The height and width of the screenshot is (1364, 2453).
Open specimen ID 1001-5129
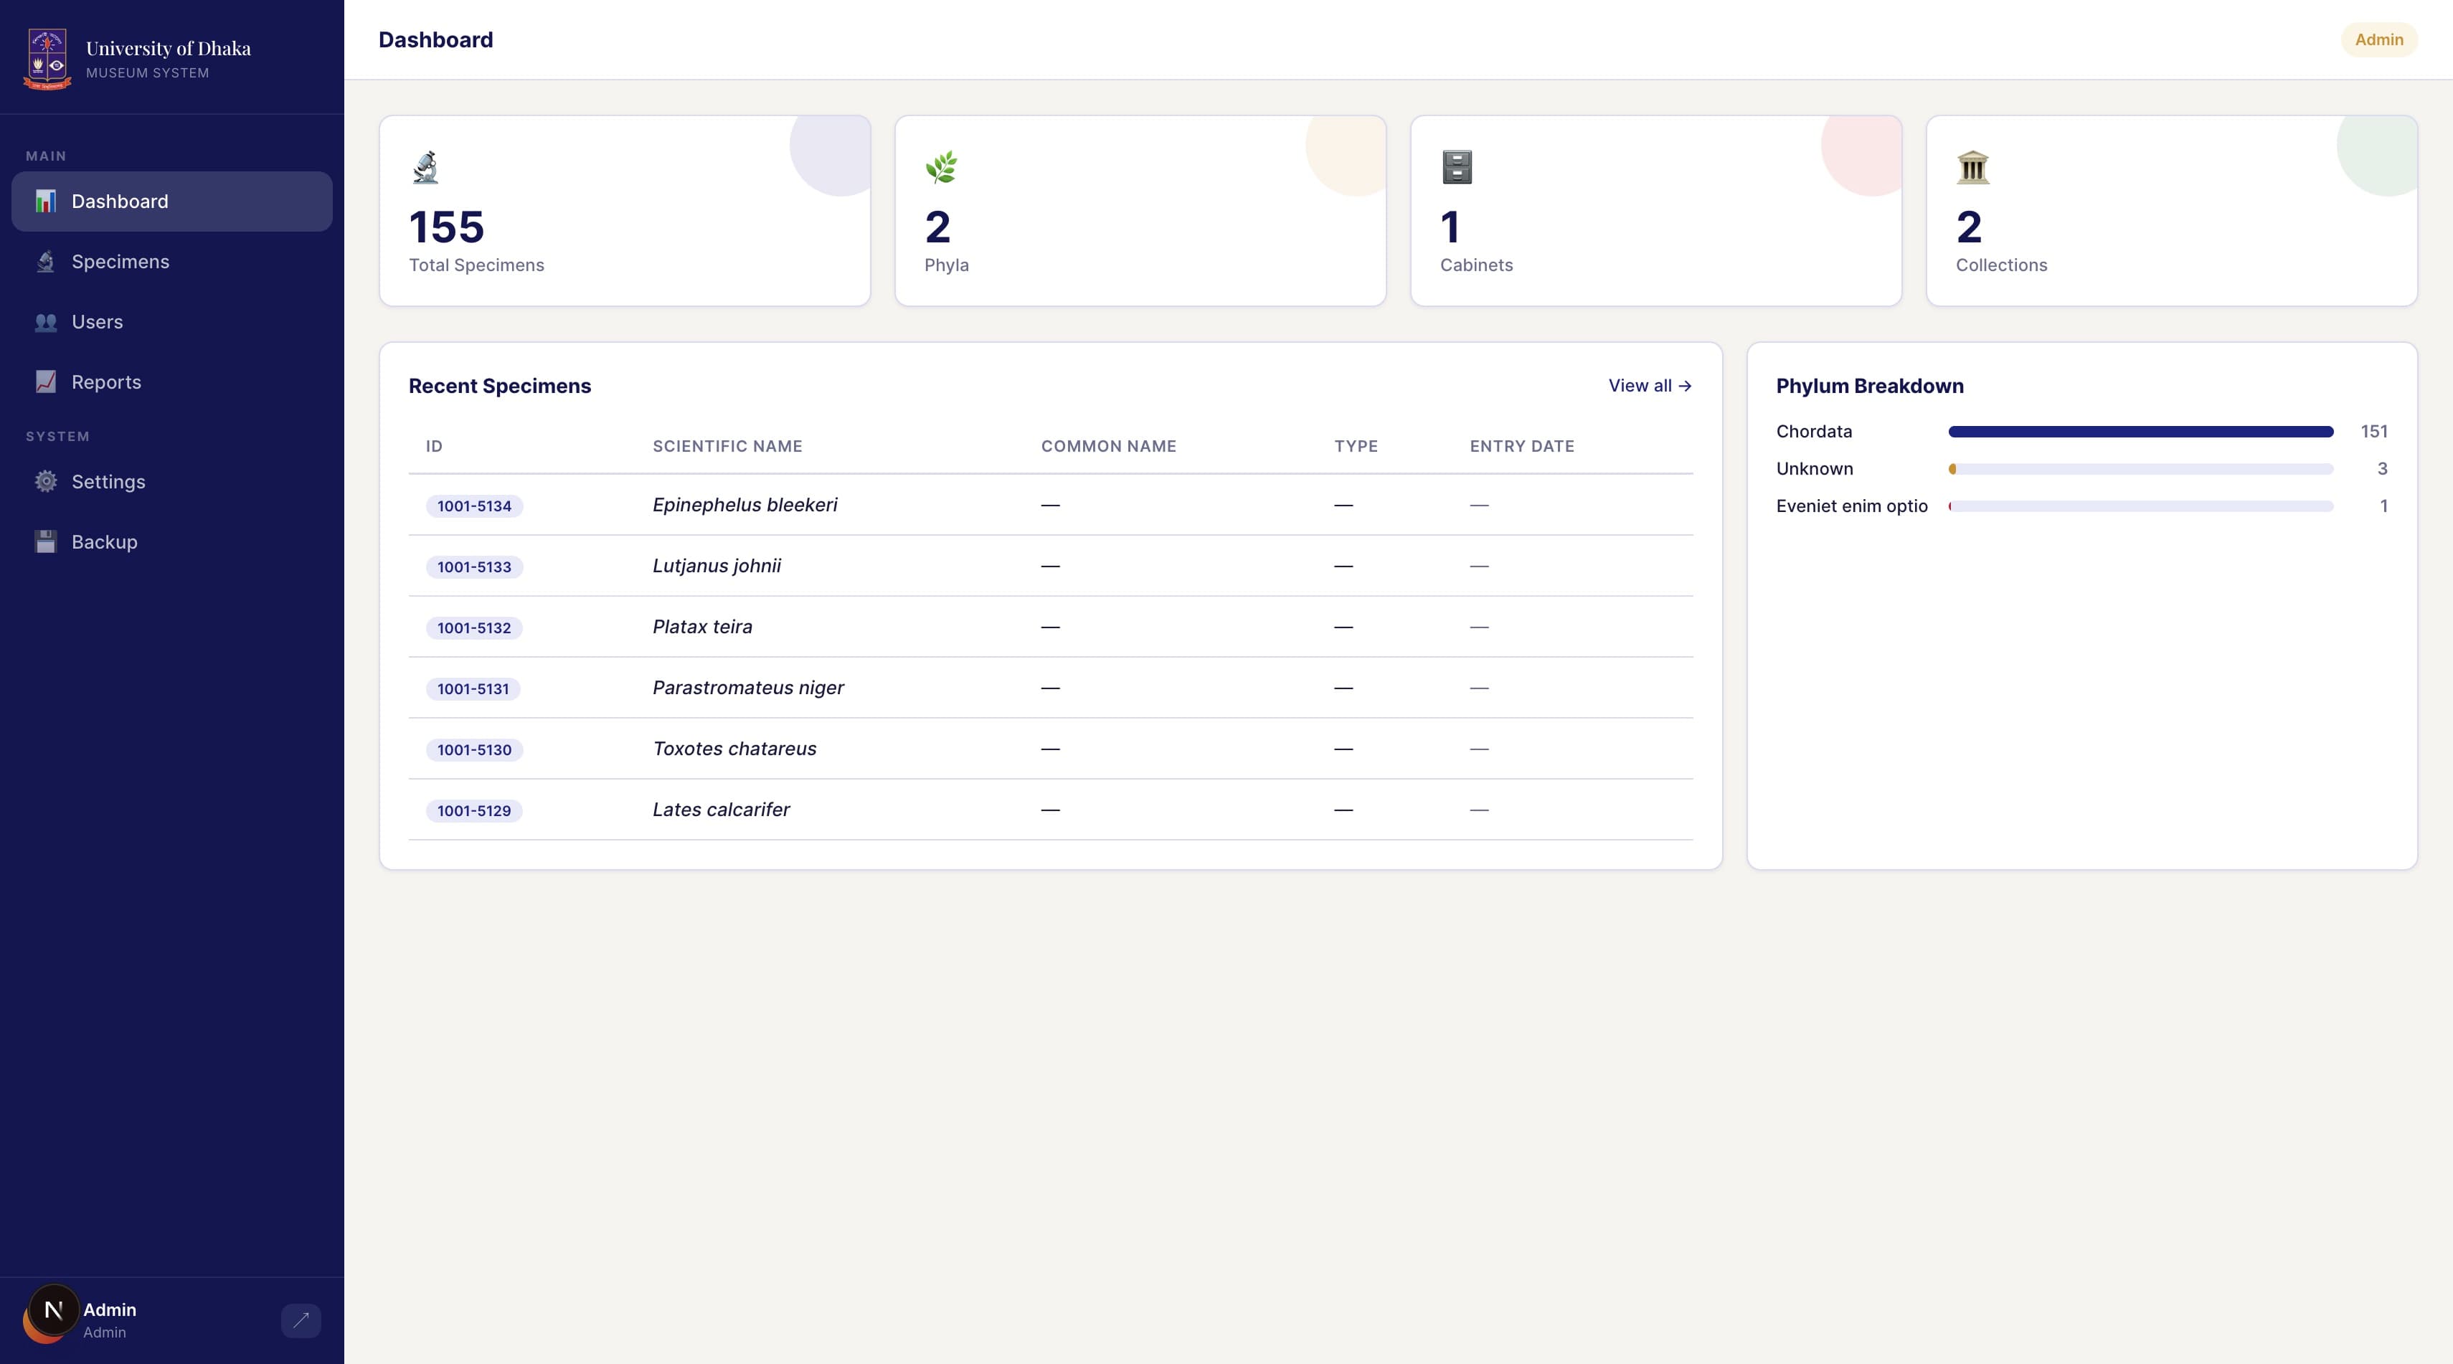point(474,810)
